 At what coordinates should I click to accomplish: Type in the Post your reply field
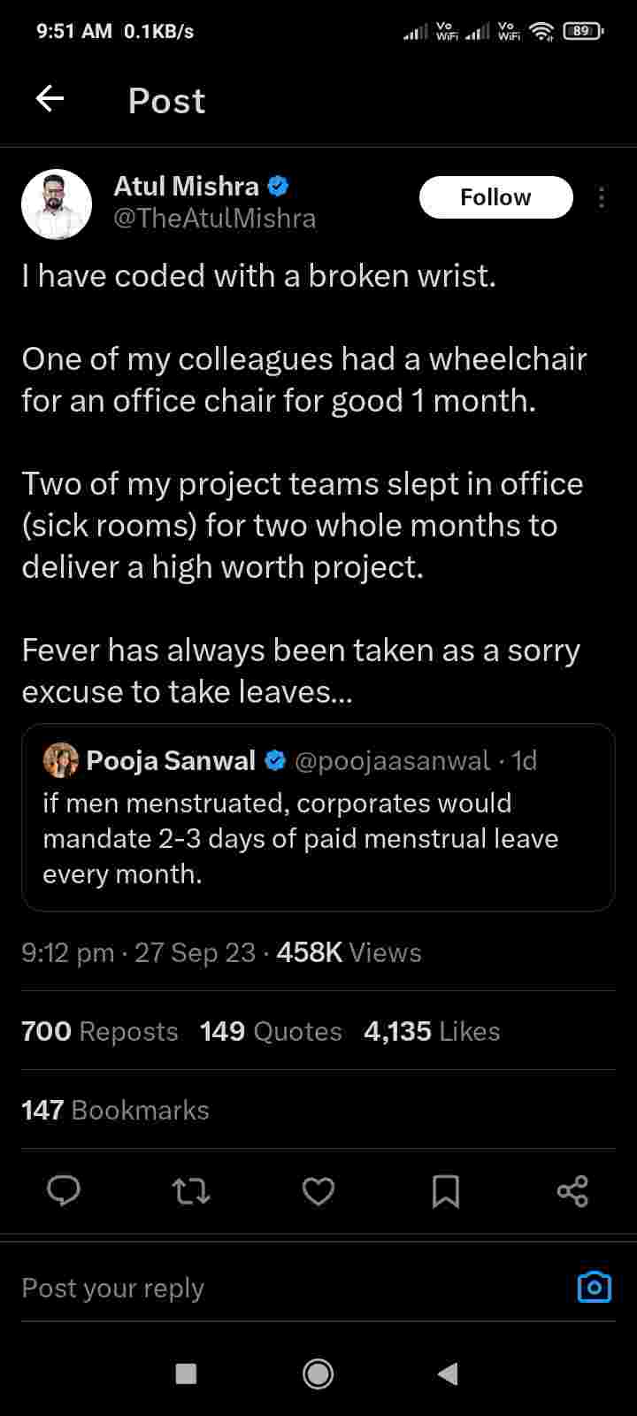point(265,1288)
